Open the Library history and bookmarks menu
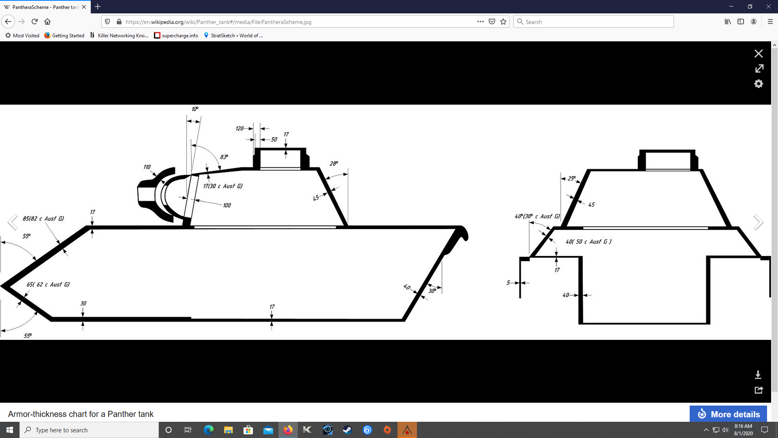The height and width of the screenshot is (438, 778). pyautogui.click(x=728, y=22)
